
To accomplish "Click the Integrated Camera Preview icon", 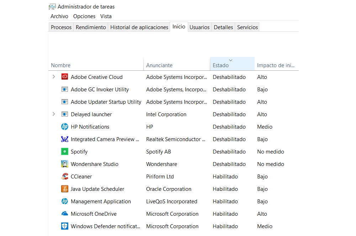I will tap(64, 139).
